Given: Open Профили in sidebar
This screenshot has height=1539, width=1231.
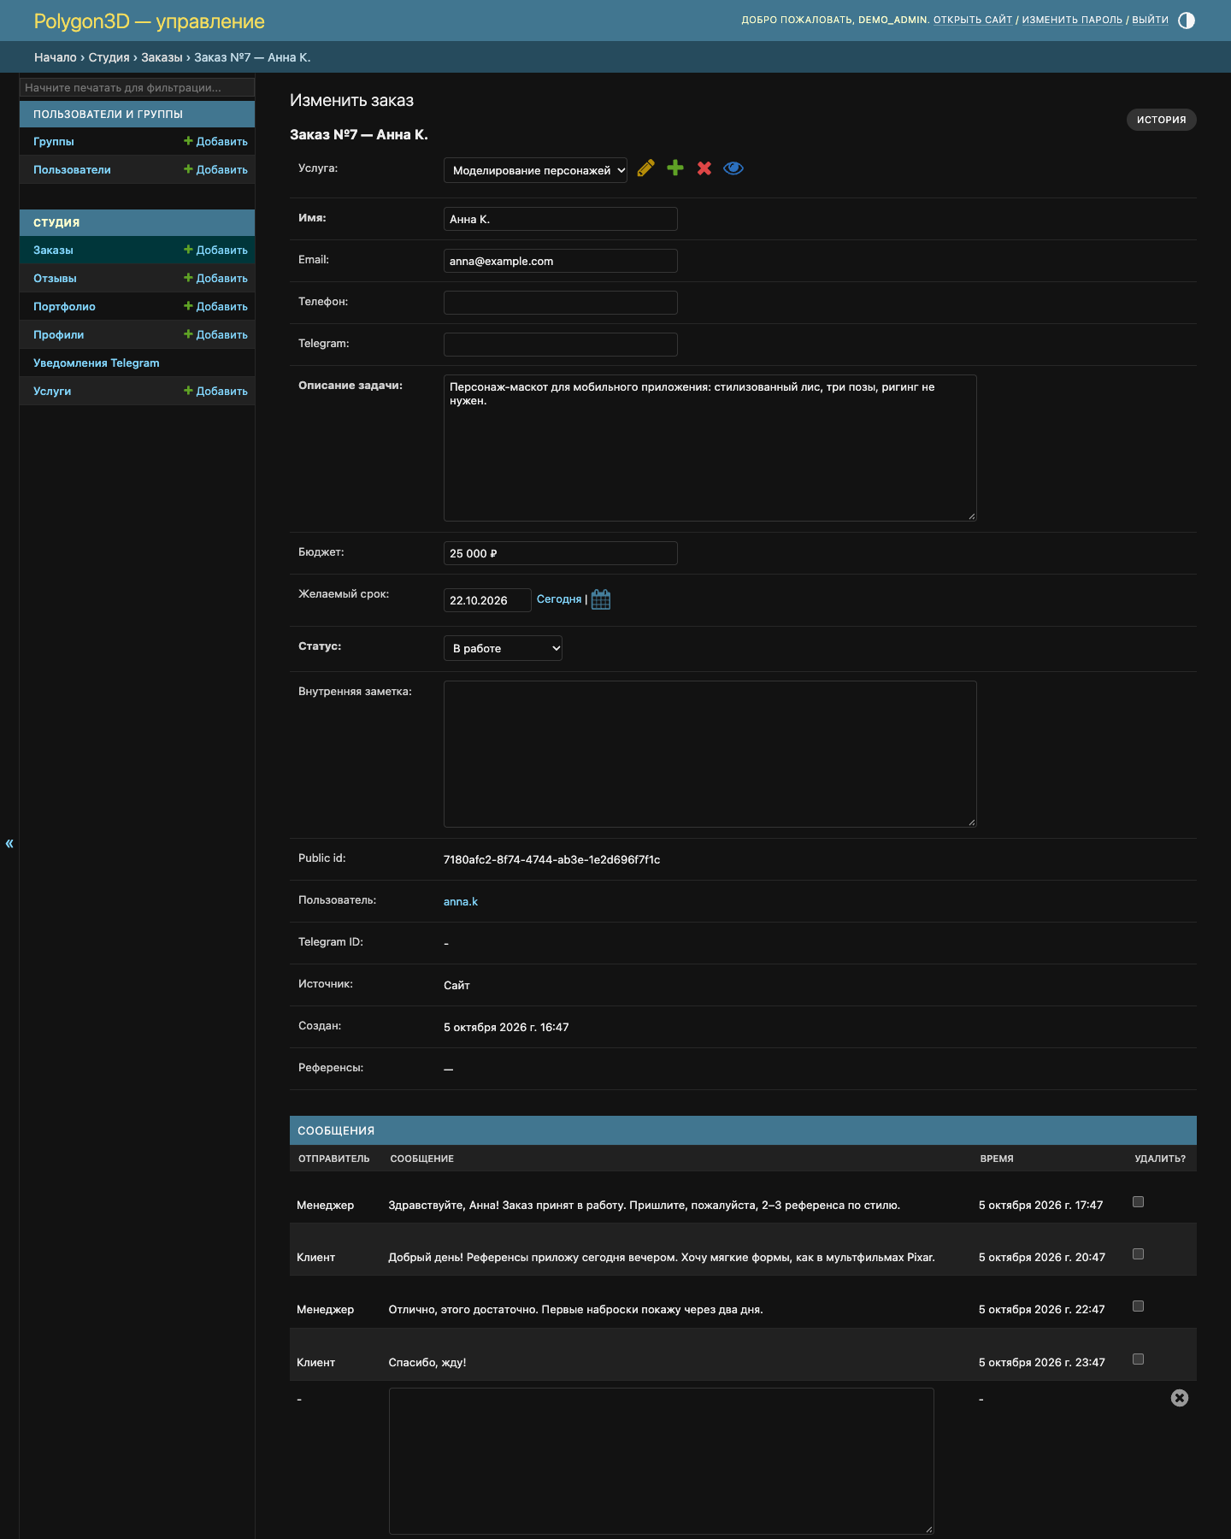Looking at the screenshot, I should (x=58, y=335).
